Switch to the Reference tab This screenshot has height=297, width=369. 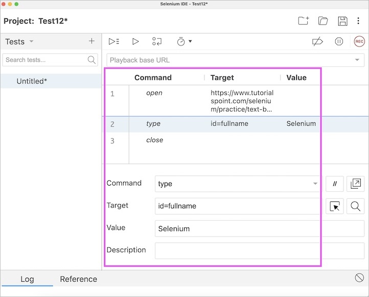coord(78,279)
